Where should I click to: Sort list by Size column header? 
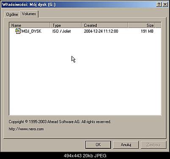pyautogui.click(x=141, y=25)
